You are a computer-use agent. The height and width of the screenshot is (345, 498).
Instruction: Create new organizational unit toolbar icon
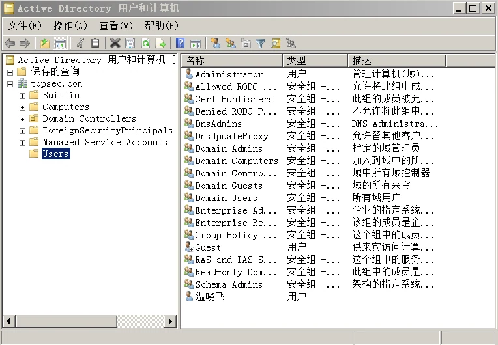(x=246, y=43)
